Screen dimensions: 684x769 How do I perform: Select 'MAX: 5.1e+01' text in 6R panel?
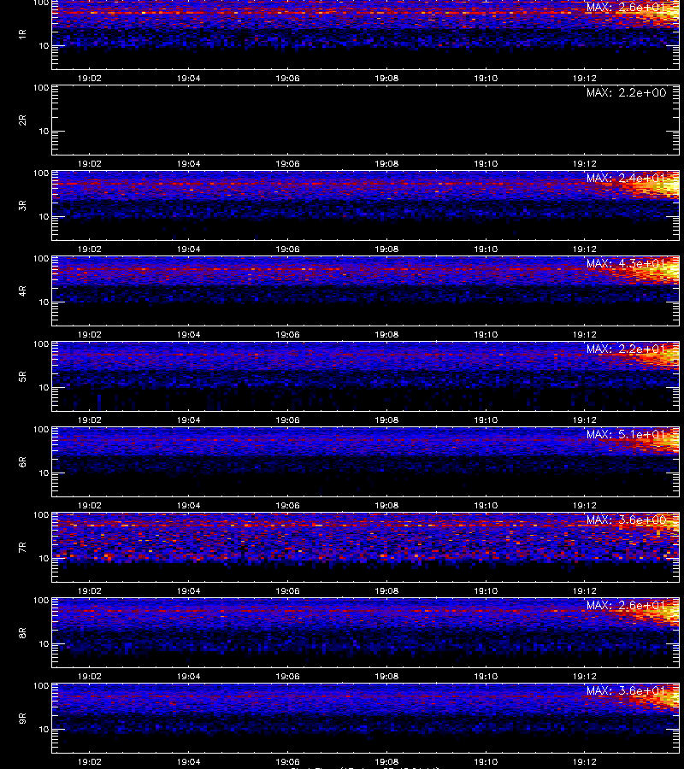626,435
